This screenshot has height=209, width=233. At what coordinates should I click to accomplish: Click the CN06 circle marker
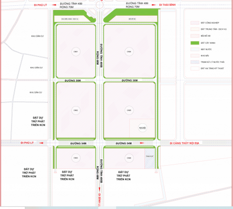coord(129,158)
